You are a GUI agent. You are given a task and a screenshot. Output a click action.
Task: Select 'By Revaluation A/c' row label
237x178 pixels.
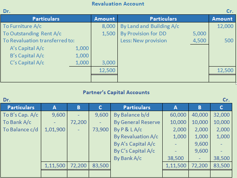tap(136, 136)
